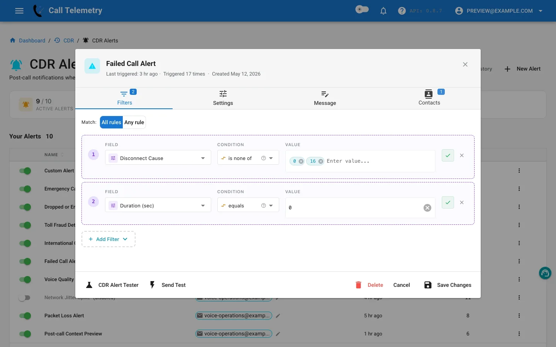Click the Enter value input field

(x=379, y=161)
